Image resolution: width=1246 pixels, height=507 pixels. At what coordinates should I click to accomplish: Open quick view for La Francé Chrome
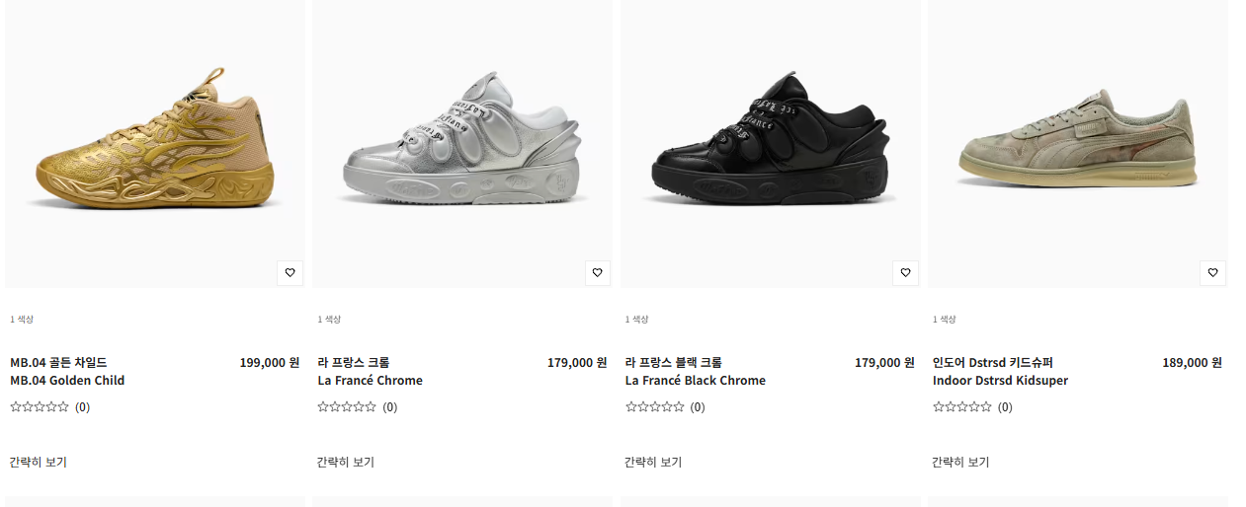point(346,462)
